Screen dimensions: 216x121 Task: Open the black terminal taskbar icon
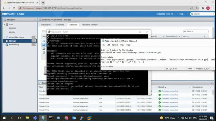pyautogui.click(x=51, y=118)
